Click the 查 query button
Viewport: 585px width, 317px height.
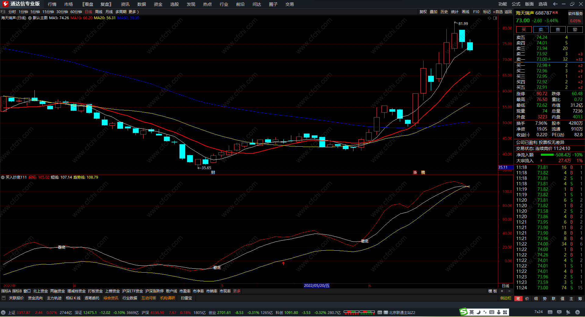click(558, 30)
